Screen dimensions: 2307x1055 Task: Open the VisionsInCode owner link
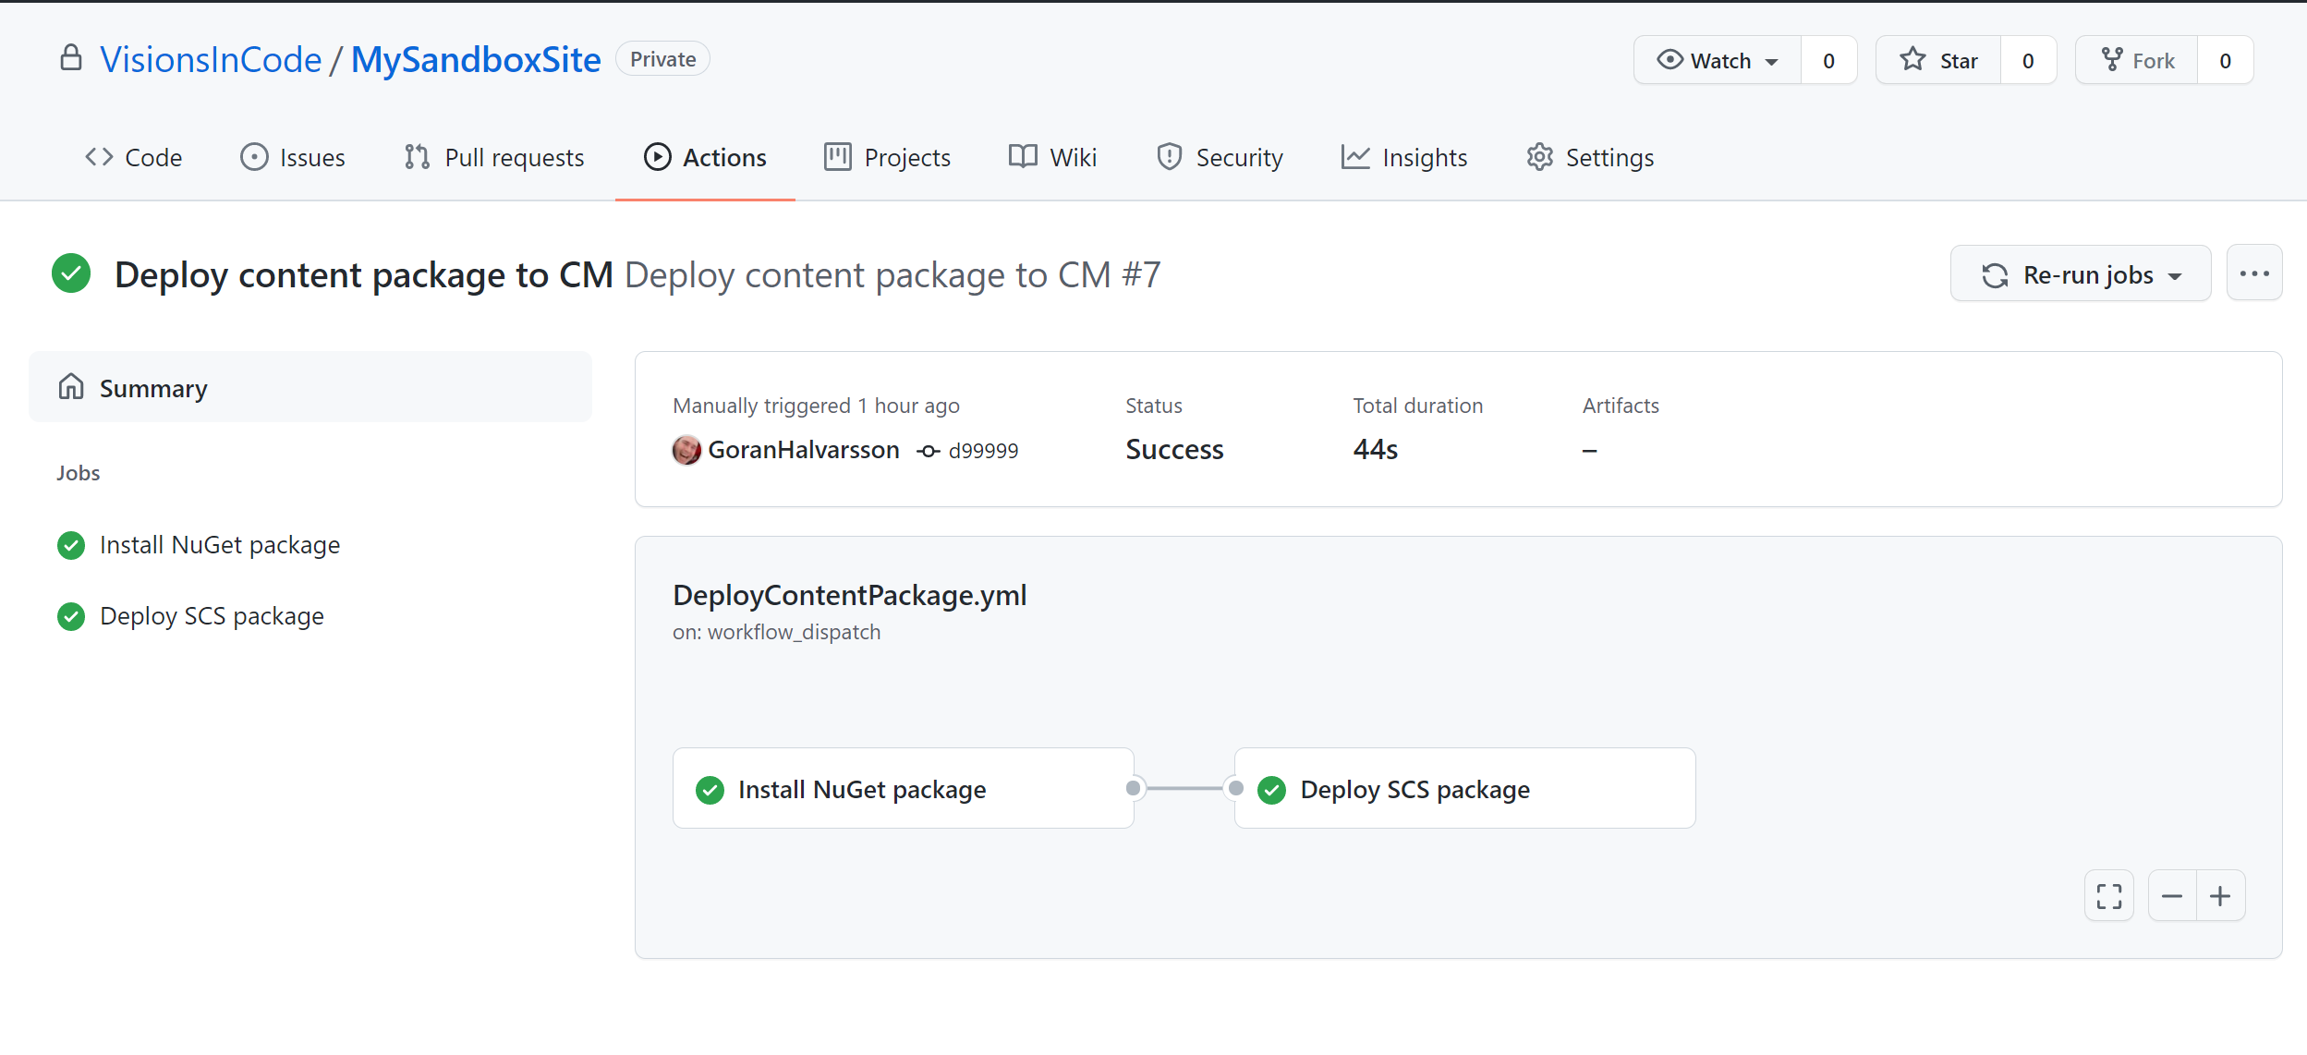coord(211,60)
